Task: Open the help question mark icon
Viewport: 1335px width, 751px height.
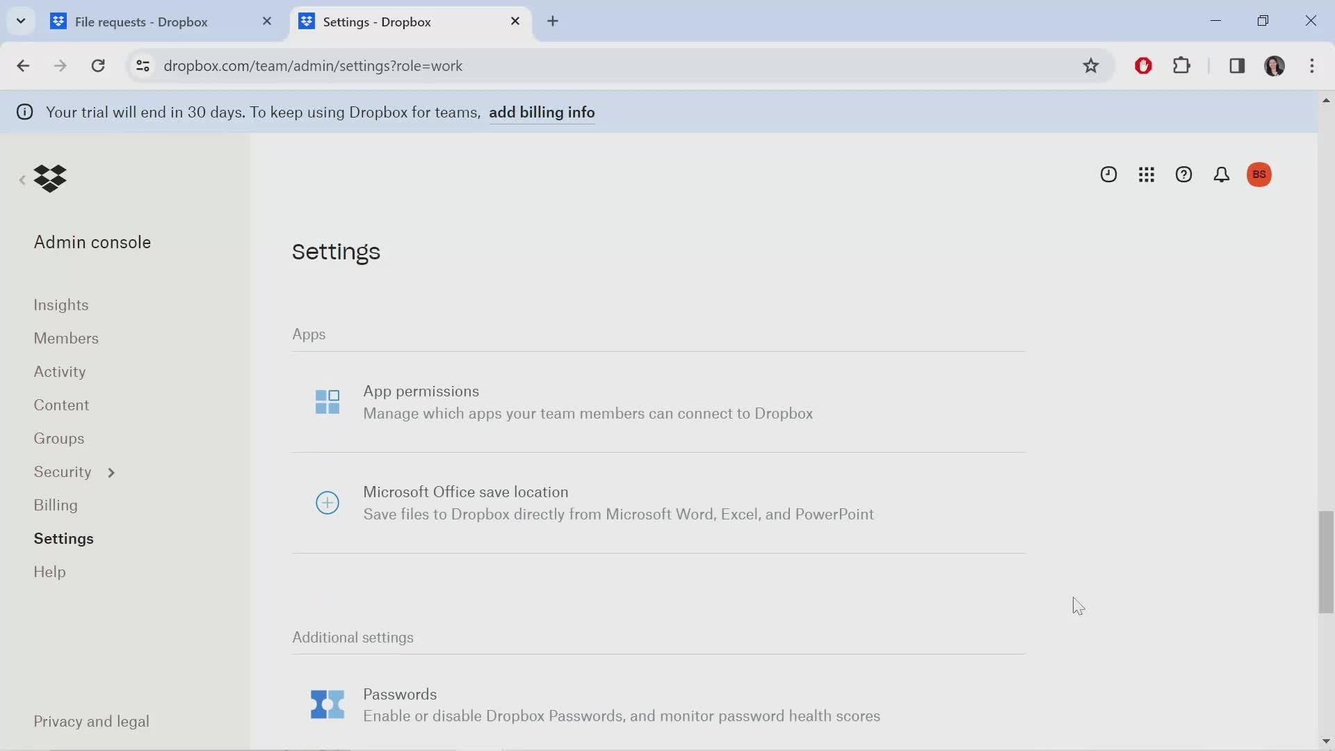Action: 1184,175
